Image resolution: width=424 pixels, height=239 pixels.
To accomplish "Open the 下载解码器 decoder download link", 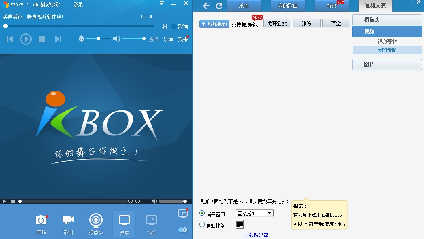I will pos(257,235).
